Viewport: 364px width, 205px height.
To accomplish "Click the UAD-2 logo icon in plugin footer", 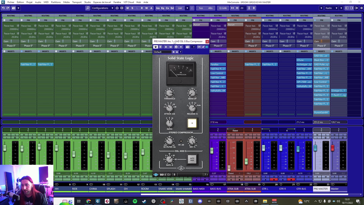I will pos(156,175).
